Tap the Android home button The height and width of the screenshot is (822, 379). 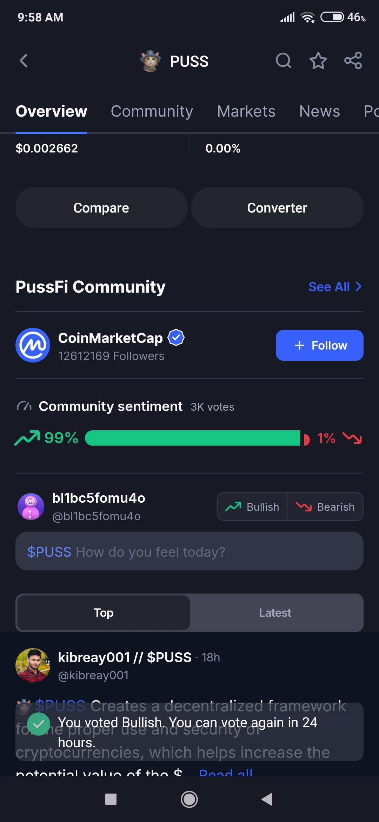point(189,800)
